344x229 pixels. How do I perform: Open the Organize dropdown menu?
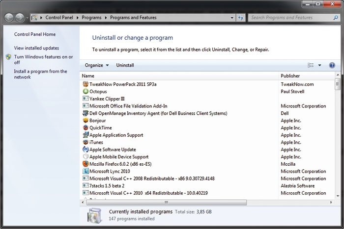(x=96, y=65)
